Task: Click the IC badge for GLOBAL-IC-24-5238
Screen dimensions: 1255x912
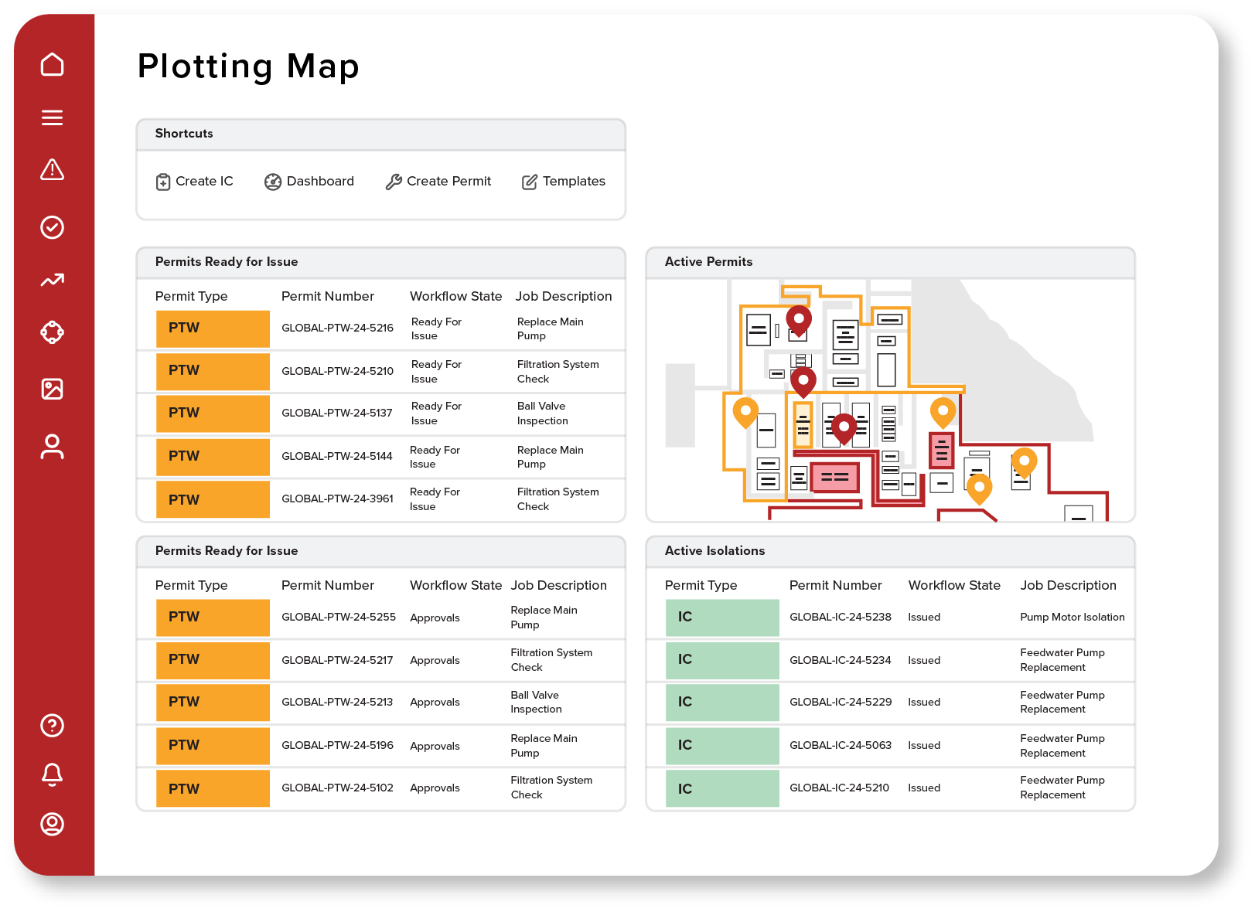Action: tap(722, 618)
